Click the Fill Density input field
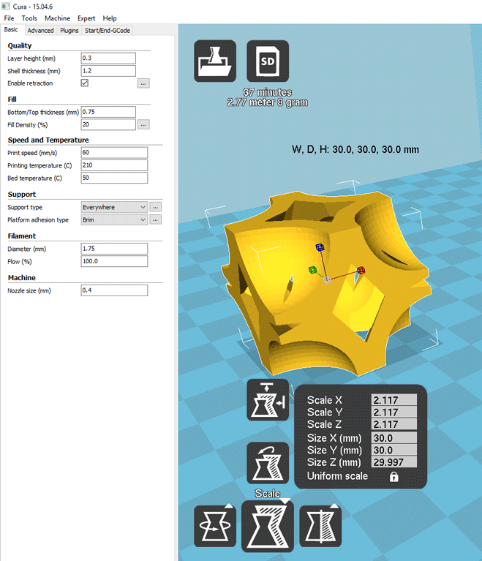The width and height of the screenshot is (482, 561). click(108, 124)
